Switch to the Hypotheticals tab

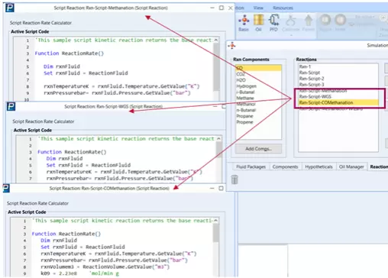point(318,166)
